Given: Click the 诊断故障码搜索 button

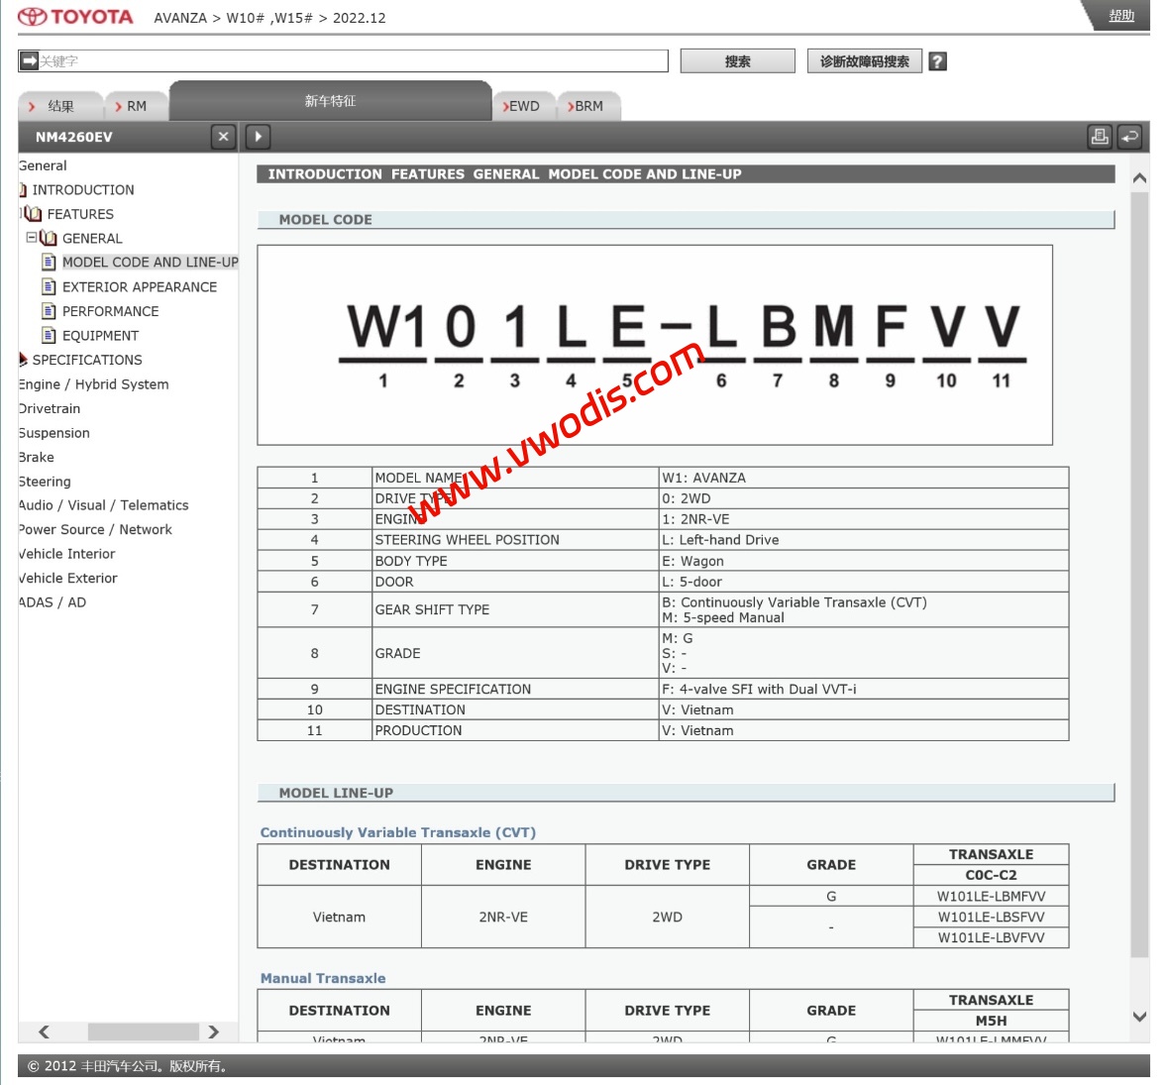Looking at the screenshot, I should pyautogui.click(x=864, y=61).
